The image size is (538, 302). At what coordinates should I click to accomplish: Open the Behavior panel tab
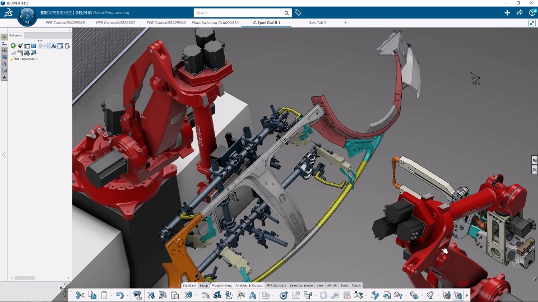click(x=16, y=35)
